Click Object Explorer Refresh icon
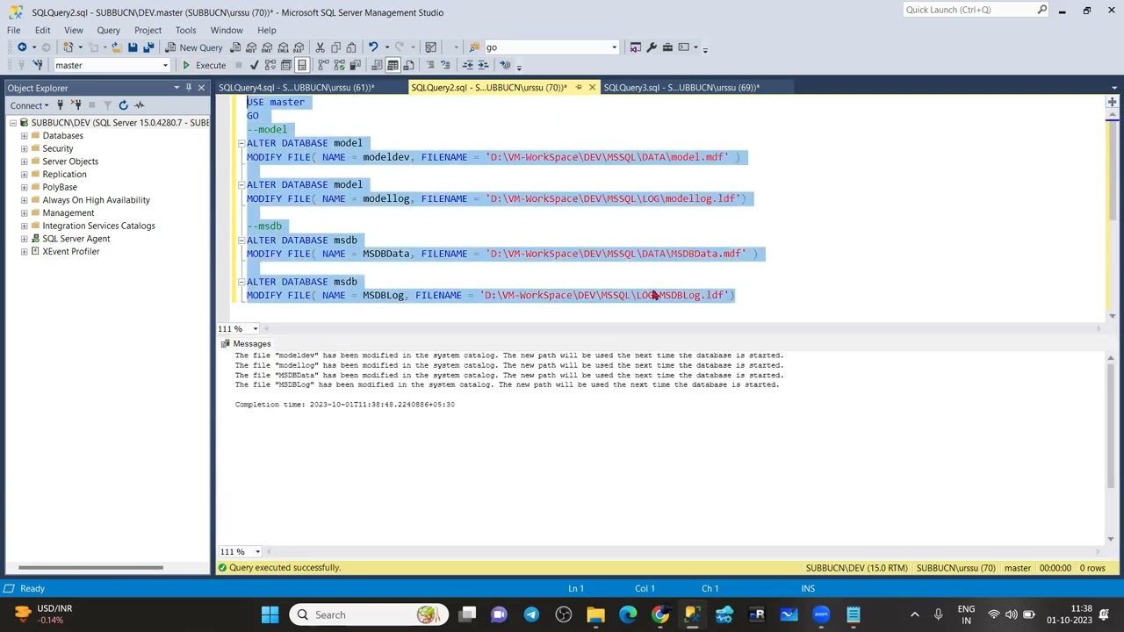1124x632 pixels. coord(123,105)
